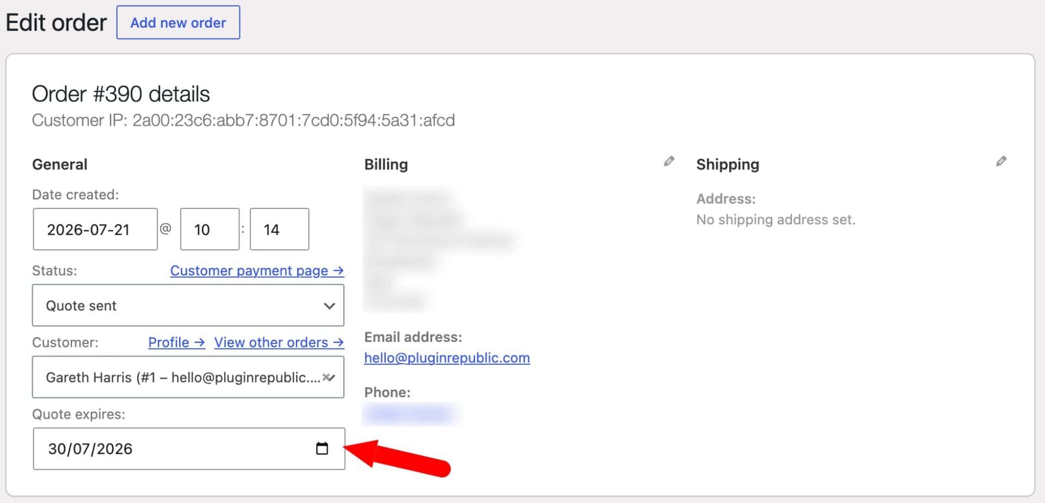The height and width of the screenshot is (503, 1045).
Task: Open the calendar picker in Quote expires
Action: point(322,449)
